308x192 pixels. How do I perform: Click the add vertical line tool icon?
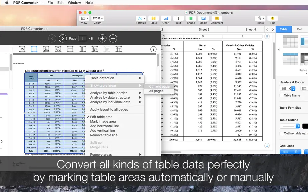tap(82, 49)
